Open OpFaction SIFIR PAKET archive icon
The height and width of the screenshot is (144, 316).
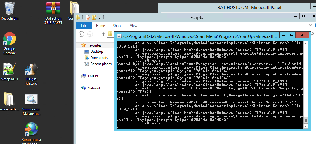tap(53, 13)
